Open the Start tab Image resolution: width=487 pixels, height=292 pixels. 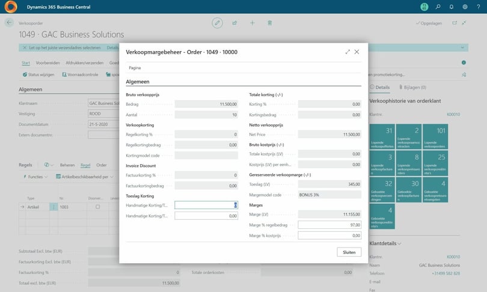(26, 62)
